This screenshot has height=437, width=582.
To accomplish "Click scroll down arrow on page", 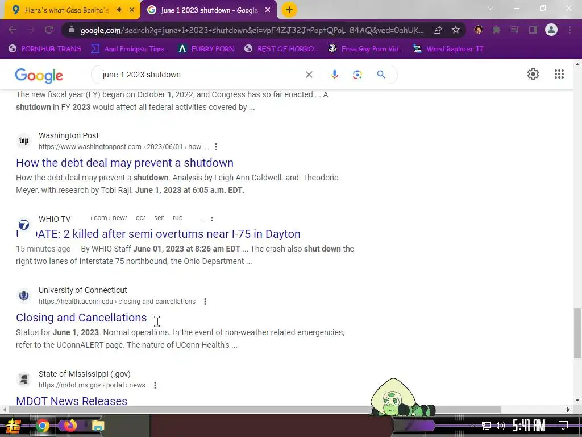I will 577,400.
